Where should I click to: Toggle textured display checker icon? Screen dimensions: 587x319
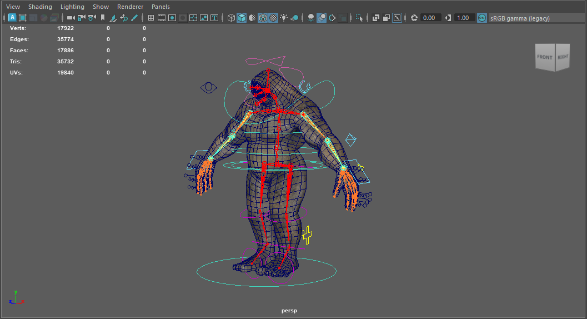(x=273, y=18)
